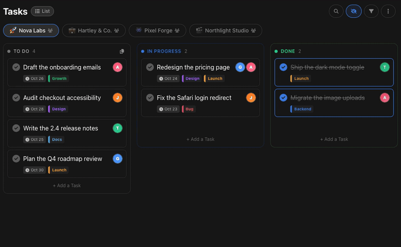Image resolution: width=401 pixels, height=247 pixels.
Task: Click Design tag on Redesign pricing page
Action: tap(192, 78)
